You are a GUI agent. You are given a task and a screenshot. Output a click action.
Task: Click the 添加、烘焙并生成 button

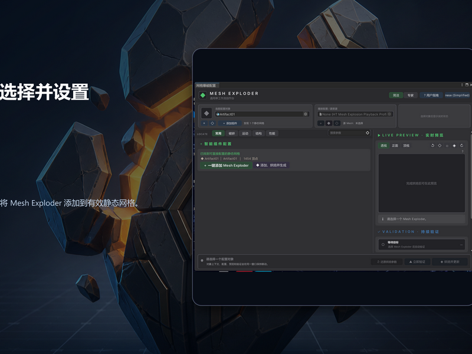271,165
